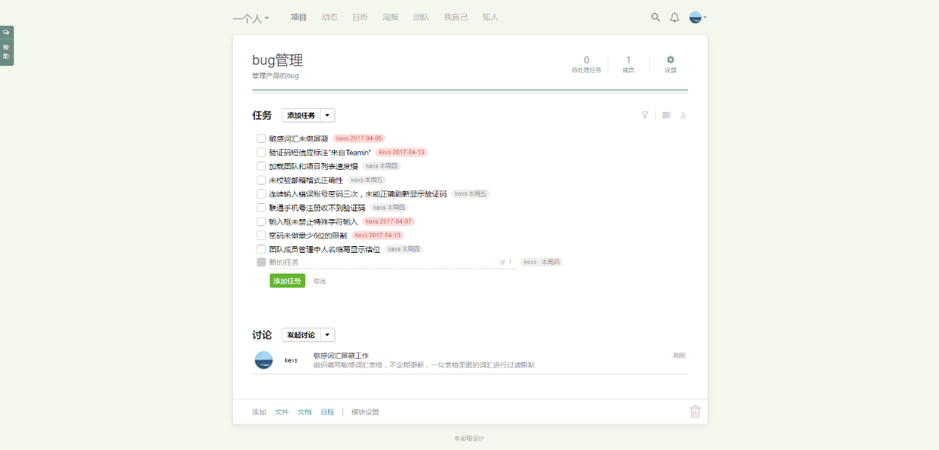Image resolution: width=939 pixels, height=450 pixels.
Task: Tick checkbox for 密码未做最少6位的限制
Action: pyautogui.click(x=261, y=235)
